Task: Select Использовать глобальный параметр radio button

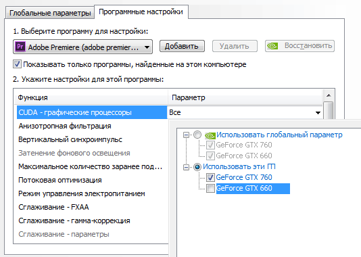Action: (197, 135)
